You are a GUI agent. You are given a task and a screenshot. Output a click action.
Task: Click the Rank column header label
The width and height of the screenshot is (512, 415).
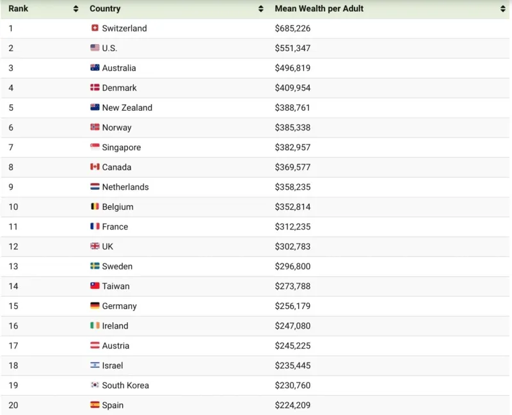click(19, 8)
